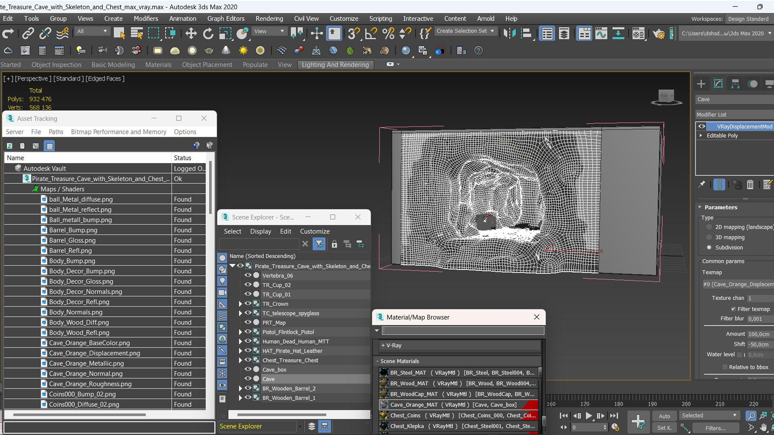Open the Create panel plus icon

pyautogui.click(x=701, y=84)
